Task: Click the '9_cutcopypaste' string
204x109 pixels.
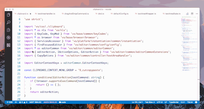Action: [90, 70]
